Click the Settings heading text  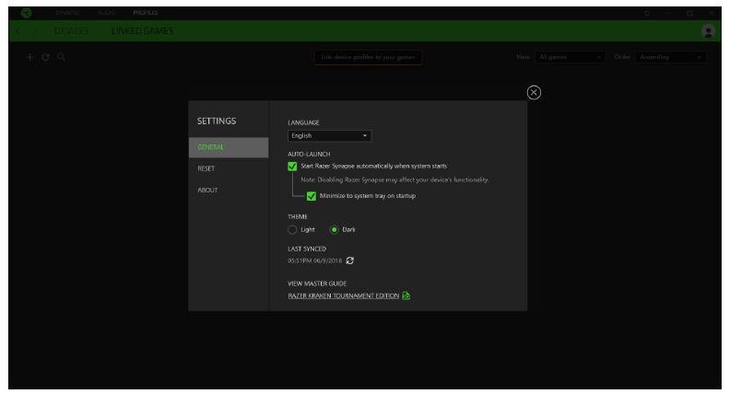coord(217,122)
